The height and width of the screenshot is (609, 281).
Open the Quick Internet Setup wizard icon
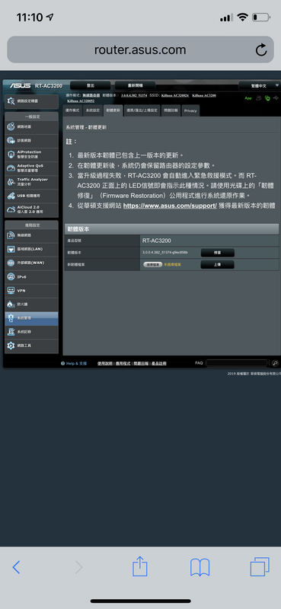pos(11,101)
